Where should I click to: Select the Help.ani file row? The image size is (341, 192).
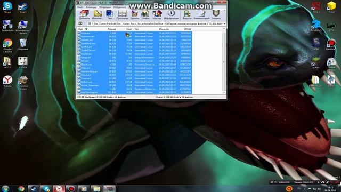134,68
